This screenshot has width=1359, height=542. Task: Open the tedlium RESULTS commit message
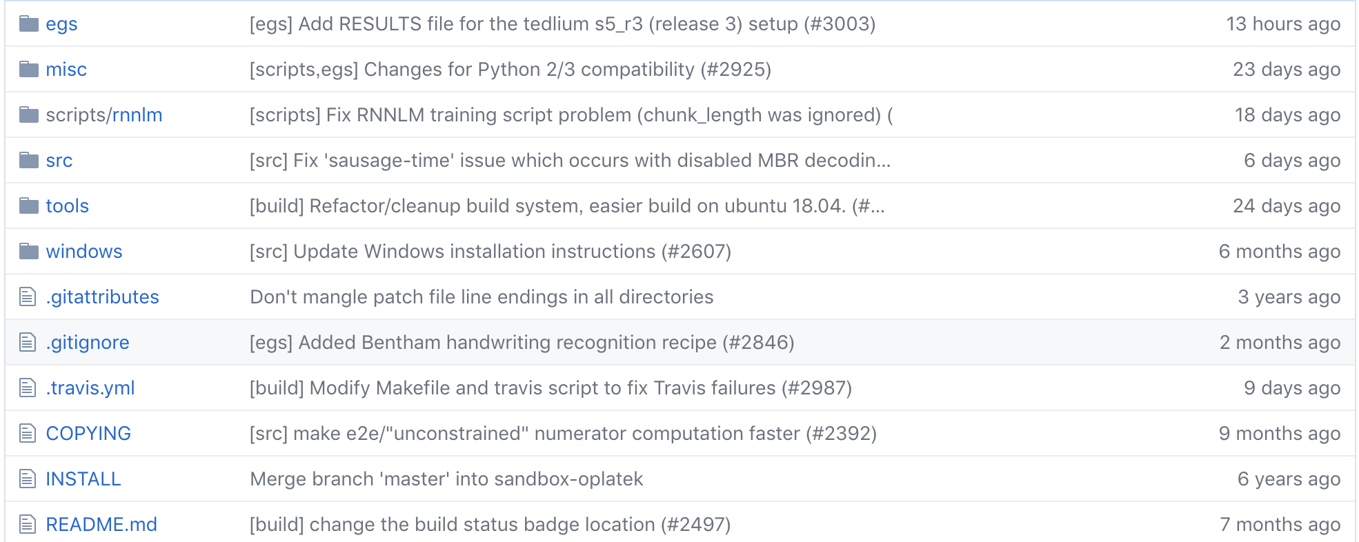(562, 24)
